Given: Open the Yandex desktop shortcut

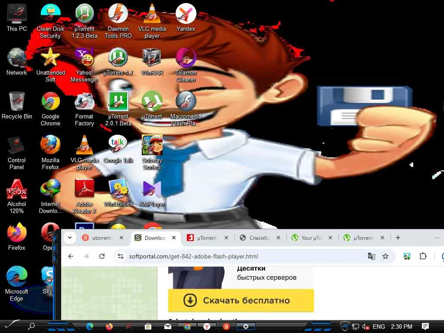Looking at the screenshot, I should tap(186, 17).
